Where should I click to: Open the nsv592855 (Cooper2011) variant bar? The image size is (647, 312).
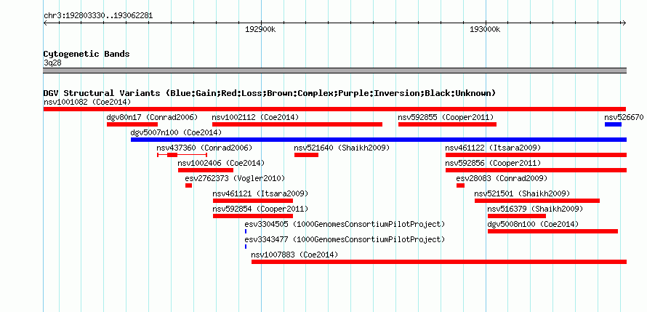[x=447, y=124]
